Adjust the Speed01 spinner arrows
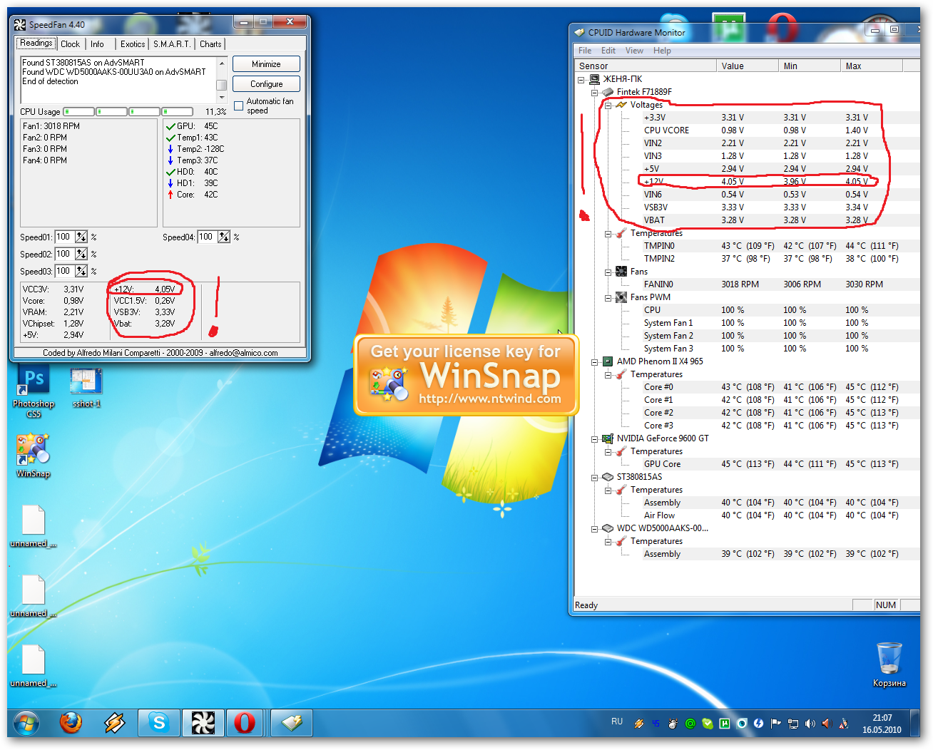This screenshot has height=750, width=933. (81, 237)
